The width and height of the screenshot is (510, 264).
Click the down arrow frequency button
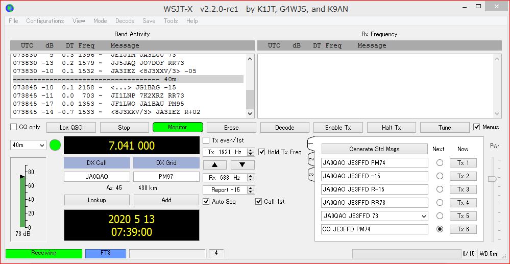242,165
